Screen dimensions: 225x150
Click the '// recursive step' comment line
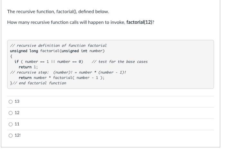(68, 72)
